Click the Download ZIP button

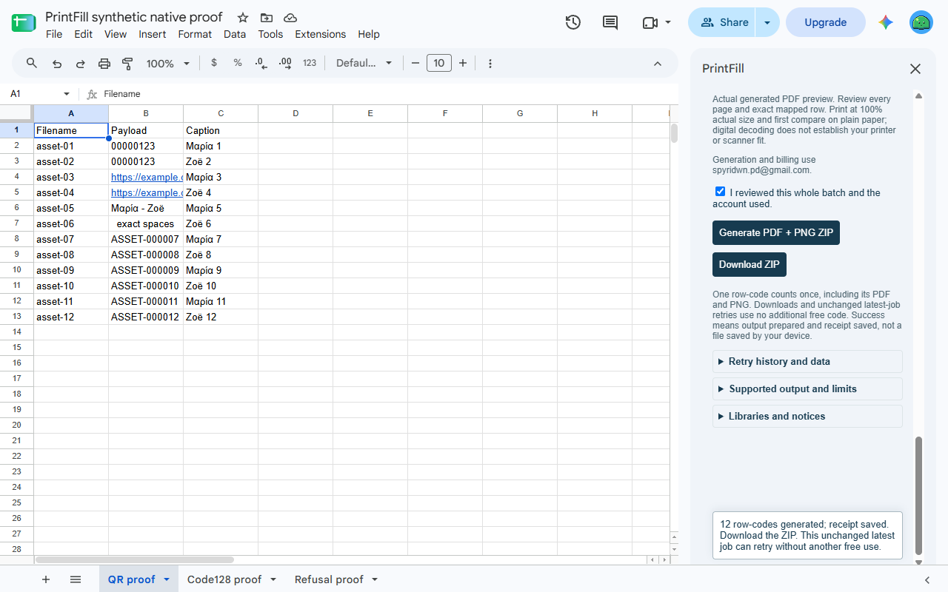click(750, 264)
